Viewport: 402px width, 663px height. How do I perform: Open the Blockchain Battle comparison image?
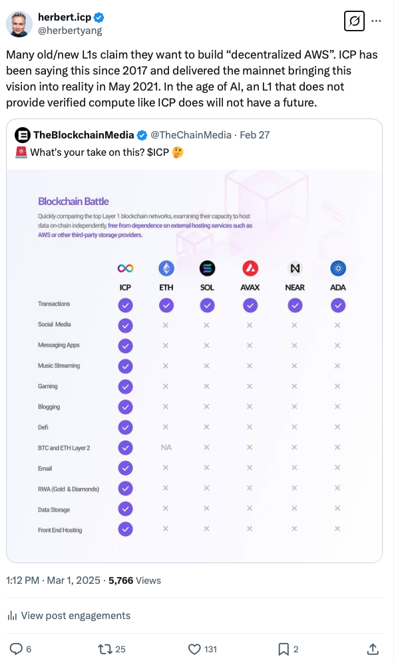pos(194,359)
